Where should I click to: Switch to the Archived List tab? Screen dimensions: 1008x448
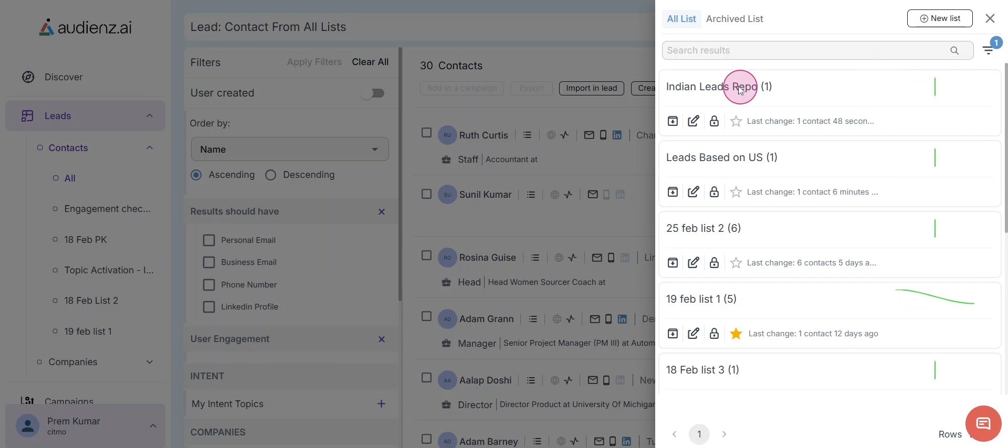[x=734, y=19]
